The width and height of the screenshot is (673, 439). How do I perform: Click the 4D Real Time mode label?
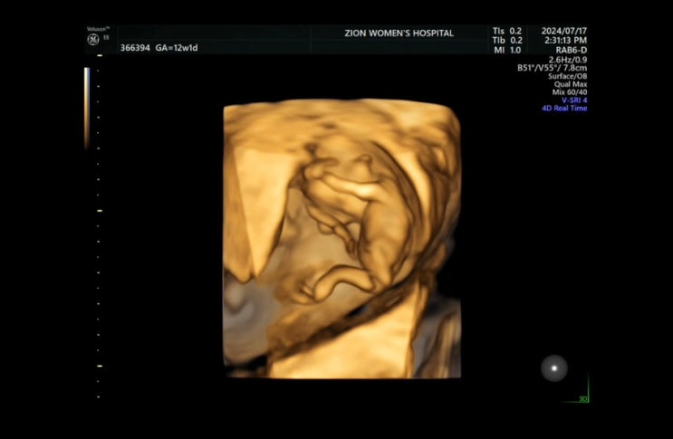564,108
